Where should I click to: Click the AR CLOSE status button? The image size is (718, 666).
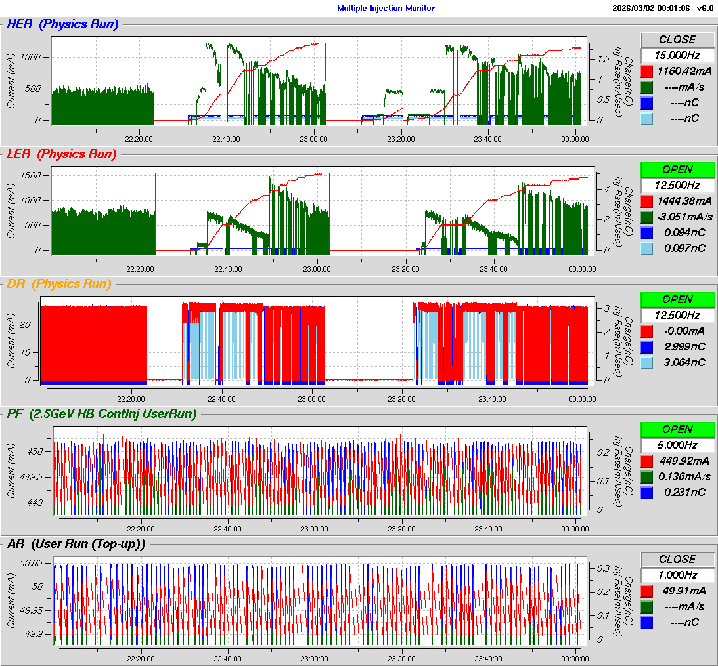(x=677, y=559)
